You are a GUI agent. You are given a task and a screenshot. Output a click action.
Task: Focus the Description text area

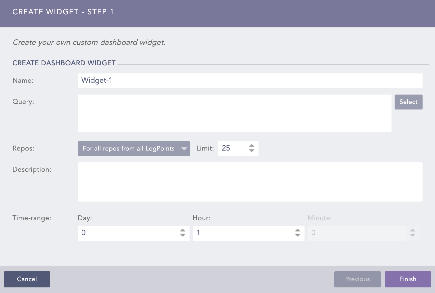point(250,182)
